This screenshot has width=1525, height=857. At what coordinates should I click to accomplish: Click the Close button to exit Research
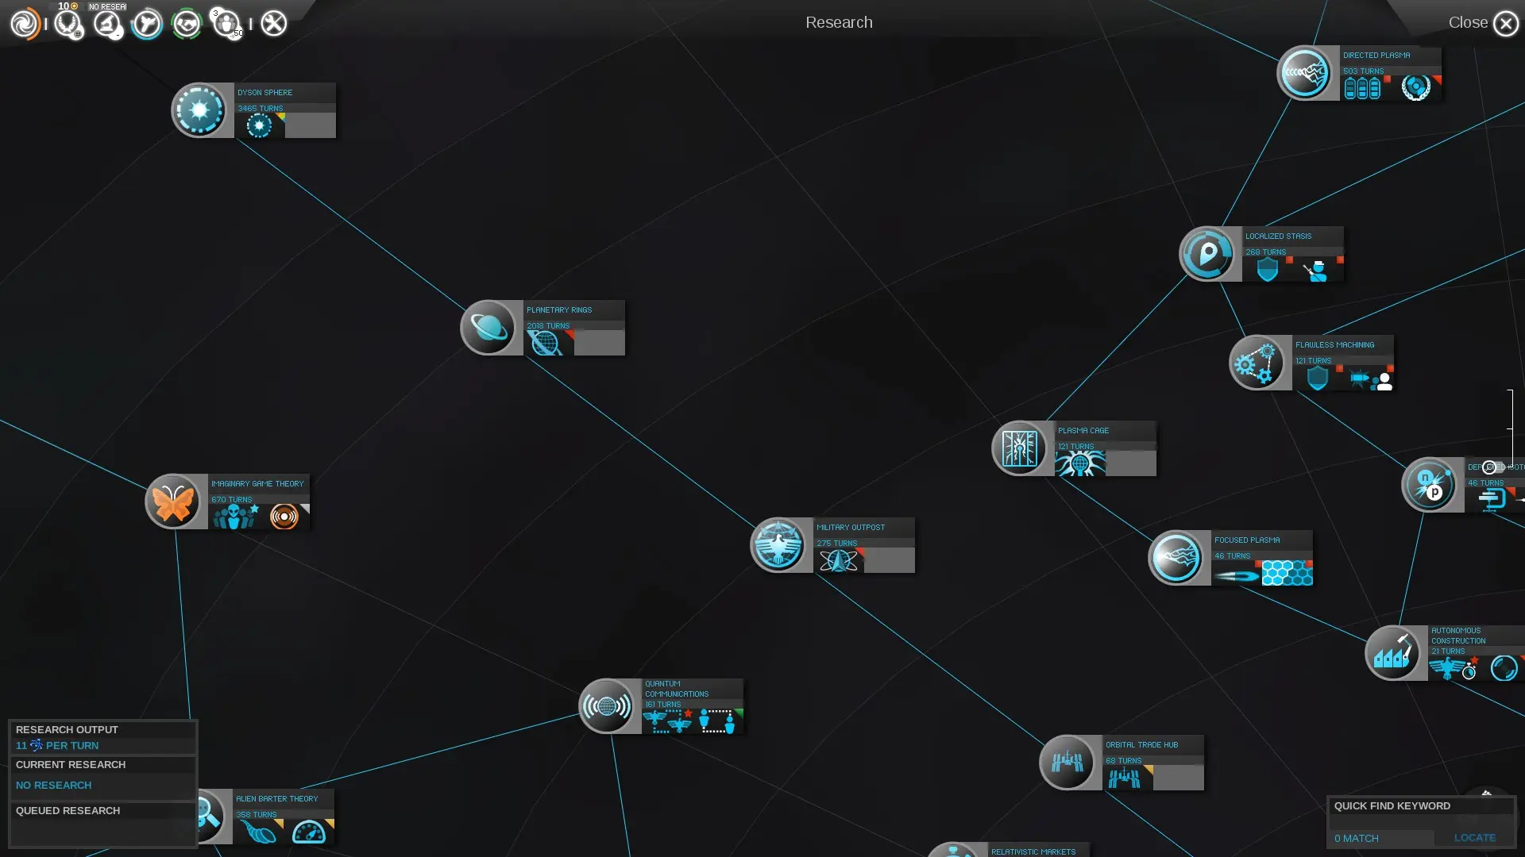[x=1506, y=22]
